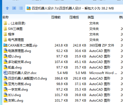The image size is (123, 105).
Task: Click the archive path address field
Action: coord(74,8)
